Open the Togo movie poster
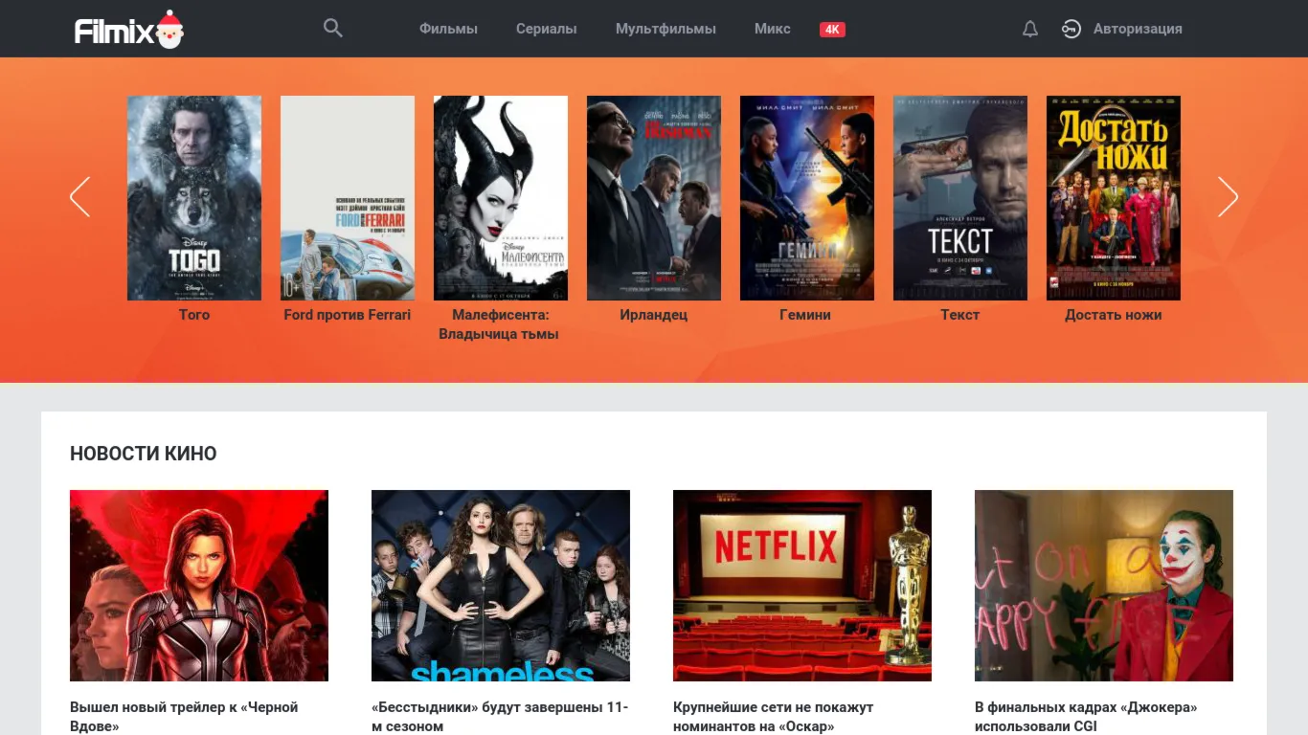The image size is (1308, 735). [x=194, y=198]
